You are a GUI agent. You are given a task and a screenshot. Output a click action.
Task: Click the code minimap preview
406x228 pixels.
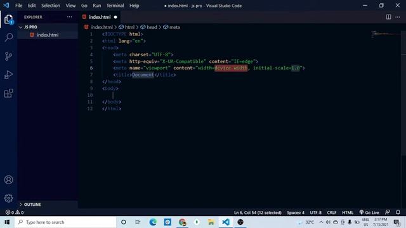click(386, 34)
